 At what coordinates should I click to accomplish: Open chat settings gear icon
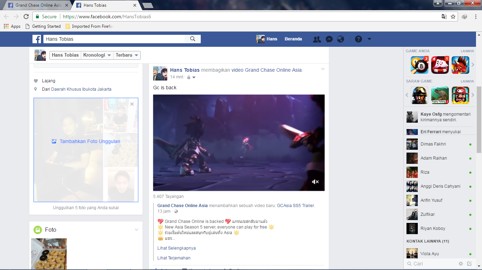tap(461, 264)
